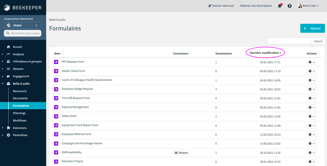Open the notifications bell
Image resolution: width=327 pixels, height=166 pixels.
280,6
